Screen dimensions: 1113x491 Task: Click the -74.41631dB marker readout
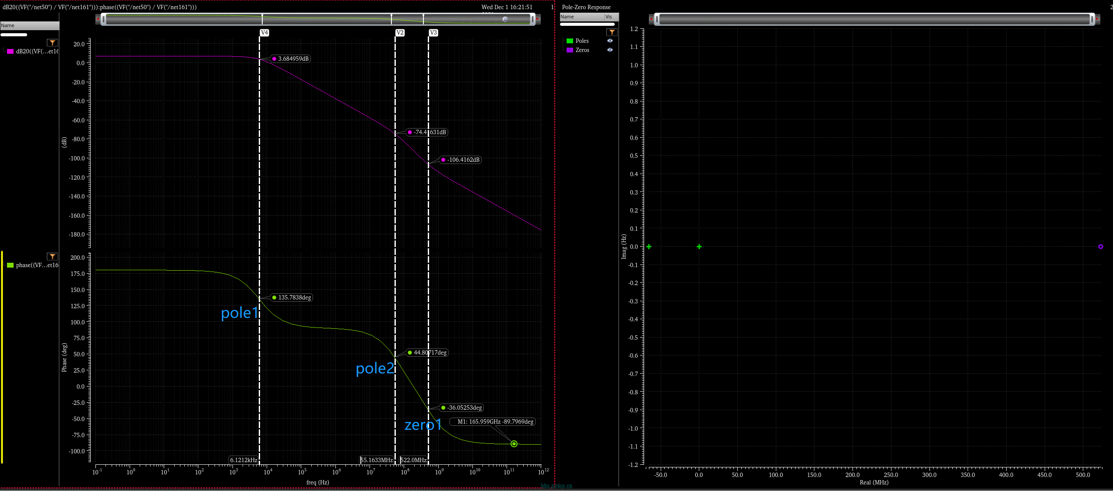(x=427, y=132)
